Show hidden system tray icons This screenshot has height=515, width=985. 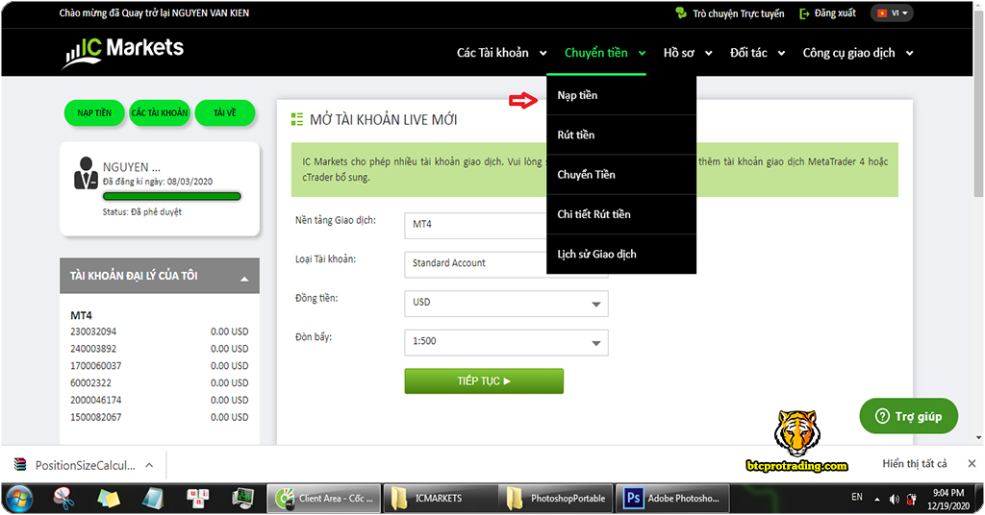877,500
